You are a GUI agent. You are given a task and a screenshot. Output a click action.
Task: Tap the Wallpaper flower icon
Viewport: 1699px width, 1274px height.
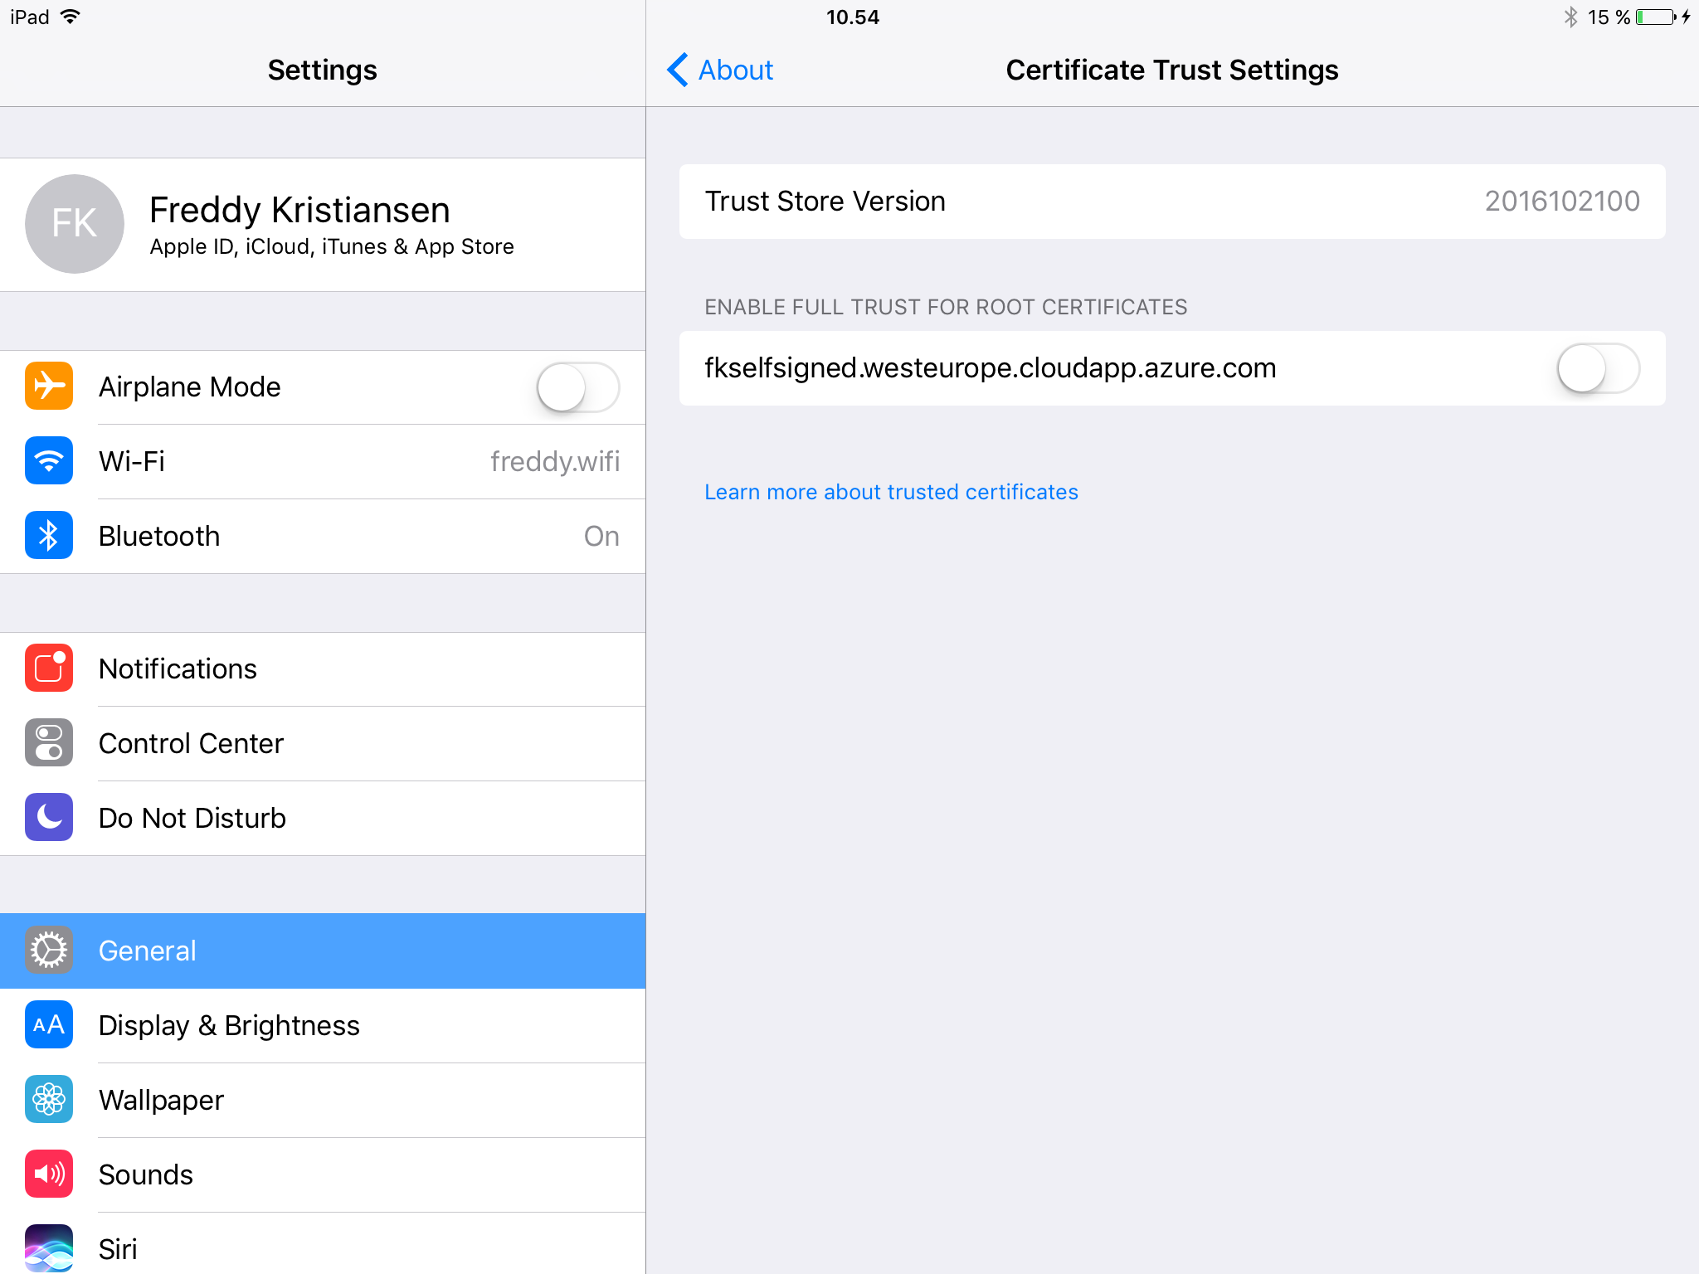[49, 1100]
